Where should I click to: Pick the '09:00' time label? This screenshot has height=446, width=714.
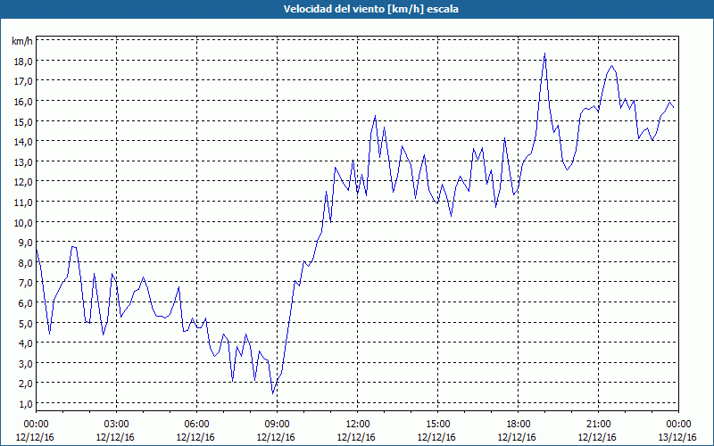coord(277,424)
